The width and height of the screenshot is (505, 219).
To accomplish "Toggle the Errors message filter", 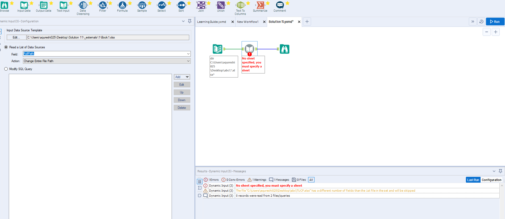I will click(x=211, y=180).
